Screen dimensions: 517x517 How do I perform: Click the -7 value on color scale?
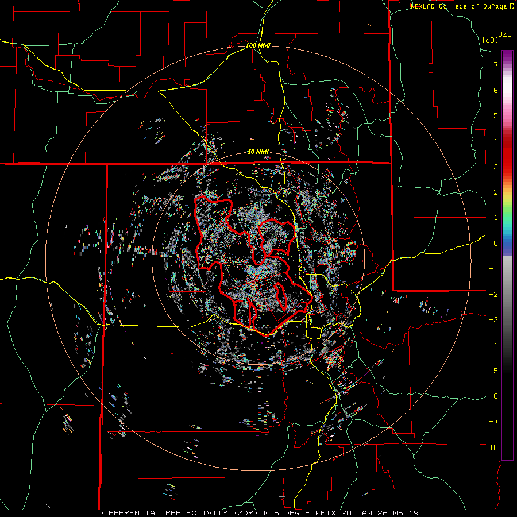tap(493, 422)
